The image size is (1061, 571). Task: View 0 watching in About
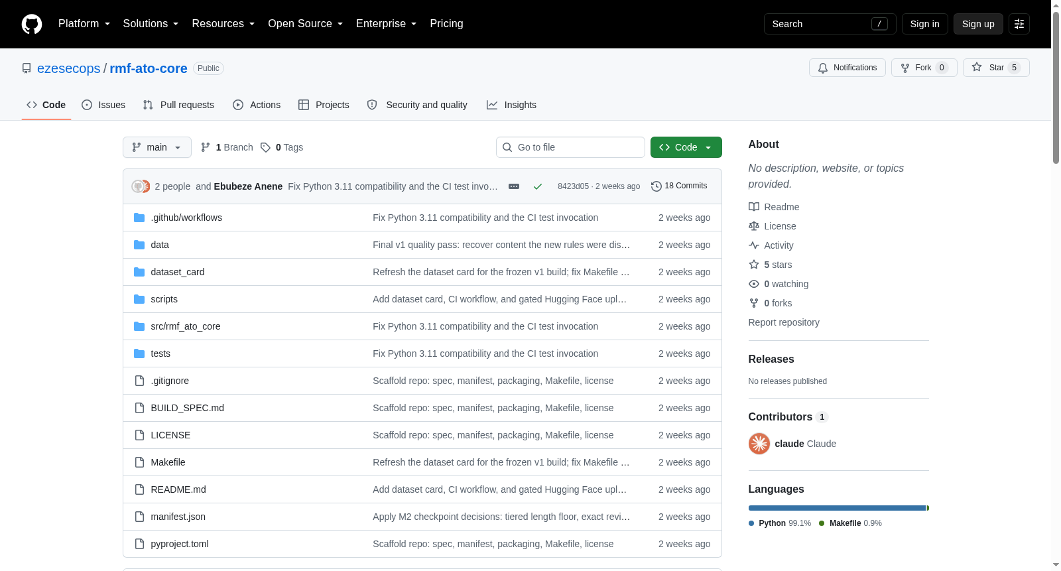click(779, 284)
